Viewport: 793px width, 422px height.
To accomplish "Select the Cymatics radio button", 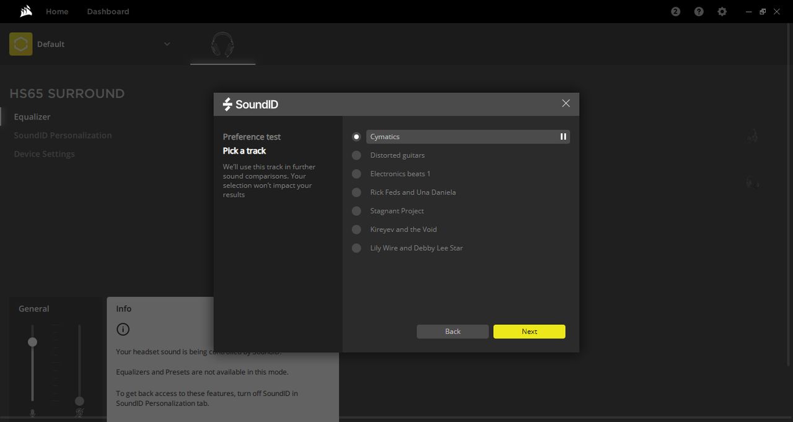I will click(356, 137).
